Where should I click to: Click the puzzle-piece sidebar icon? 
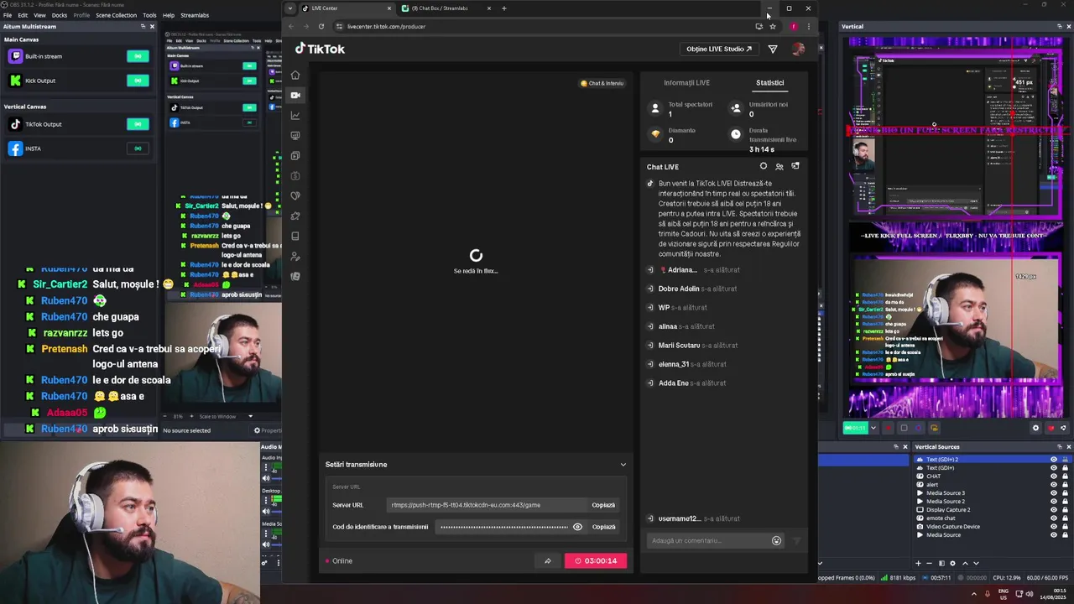click(x=295, y=216)
